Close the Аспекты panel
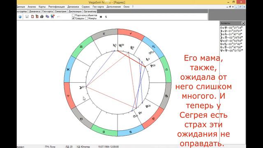 click(243, 23)
